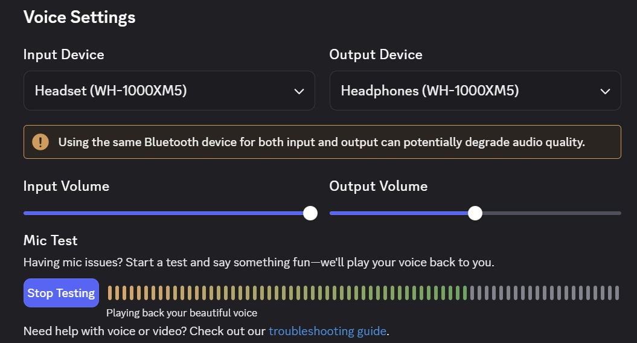Click the 'Playing back your beautiful voice' status text

pyautogui.click(x=182, y=313)
